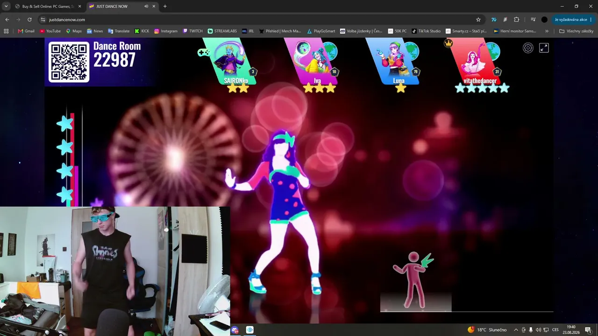Open the PlayGoSmart bookmark
The width and height of the screenshot is (598, 336).
[x=321, y=31]
